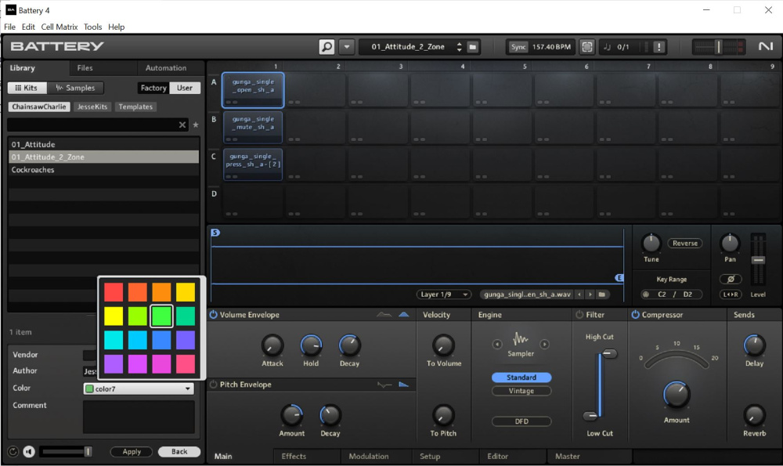Switch to the Effects tab
783x466 pixels.
[x=294, y=457]
